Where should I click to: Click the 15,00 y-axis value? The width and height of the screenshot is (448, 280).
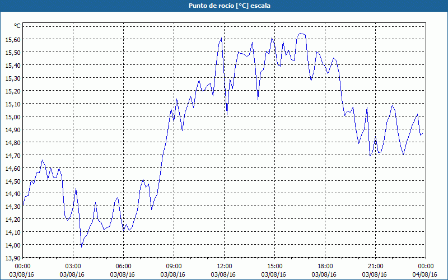[x=13, y=116]
